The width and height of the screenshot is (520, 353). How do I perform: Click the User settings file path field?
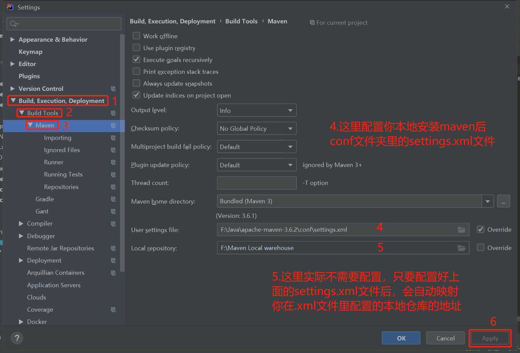pyautogui.click(x=343, y=230)
